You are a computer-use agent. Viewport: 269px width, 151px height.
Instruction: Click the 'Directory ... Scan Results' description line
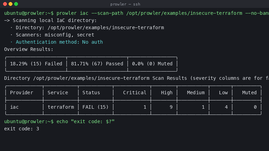(x=137, y=78)
